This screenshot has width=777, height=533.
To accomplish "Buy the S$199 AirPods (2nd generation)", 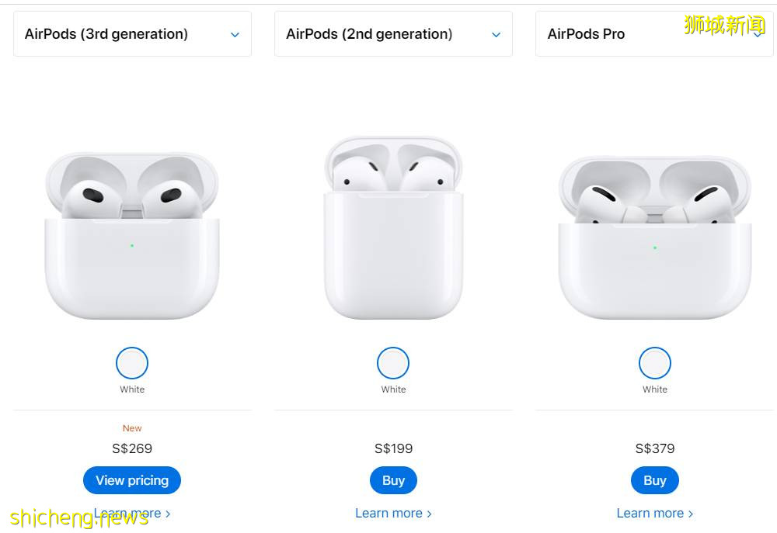I will coord(393,480).
